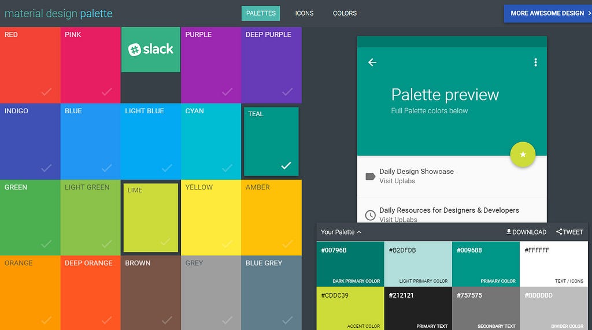Click the material design palette site title

point(58,14)
